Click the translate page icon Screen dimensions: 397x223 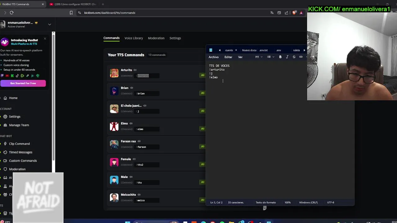point(272,13)
